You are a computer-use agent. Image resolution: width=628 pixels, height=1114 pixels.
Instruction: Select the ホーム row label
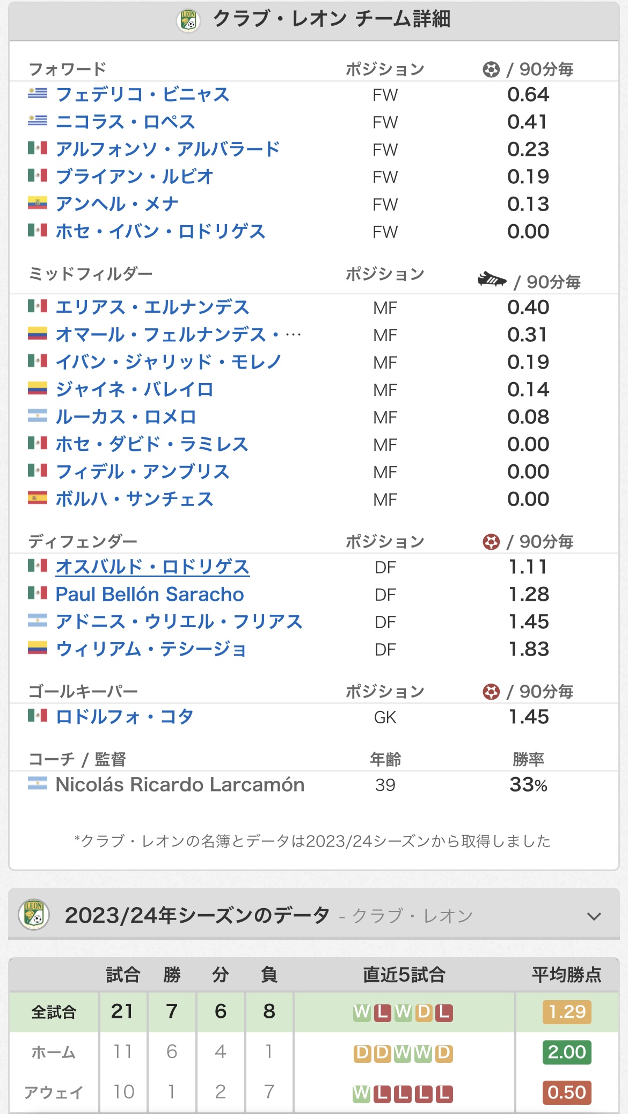coord(54,1052)
